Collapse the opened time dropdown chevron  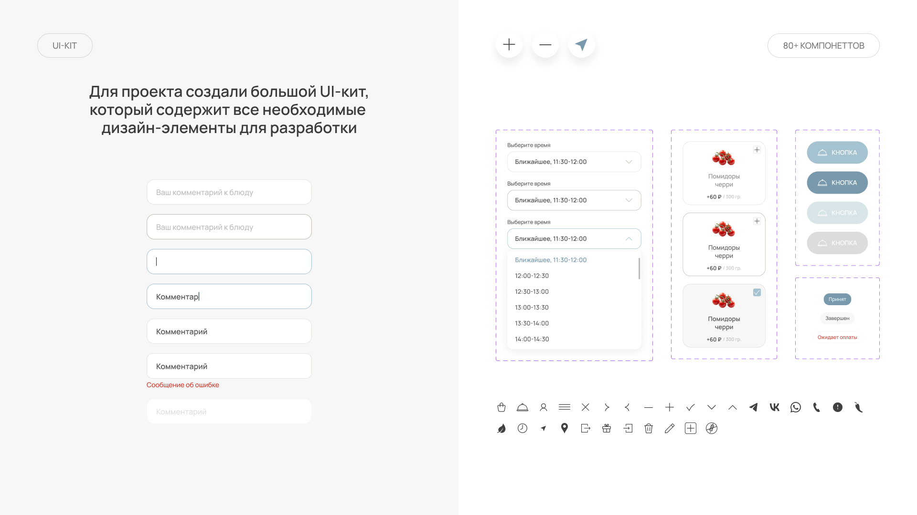629,239
